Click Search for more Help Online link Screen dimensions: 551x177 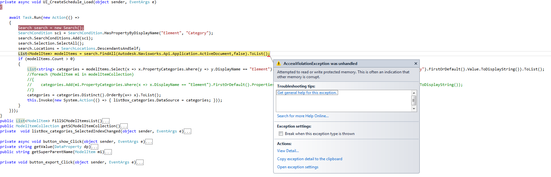click(x=303, y=116)
